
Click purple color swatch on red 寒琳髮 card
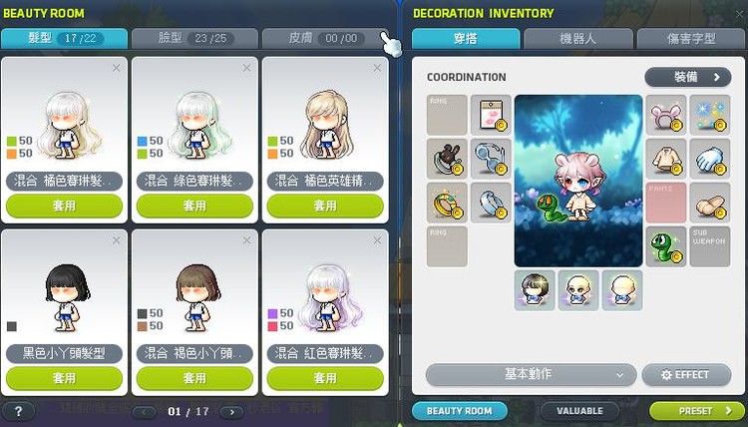coord(272,313)
